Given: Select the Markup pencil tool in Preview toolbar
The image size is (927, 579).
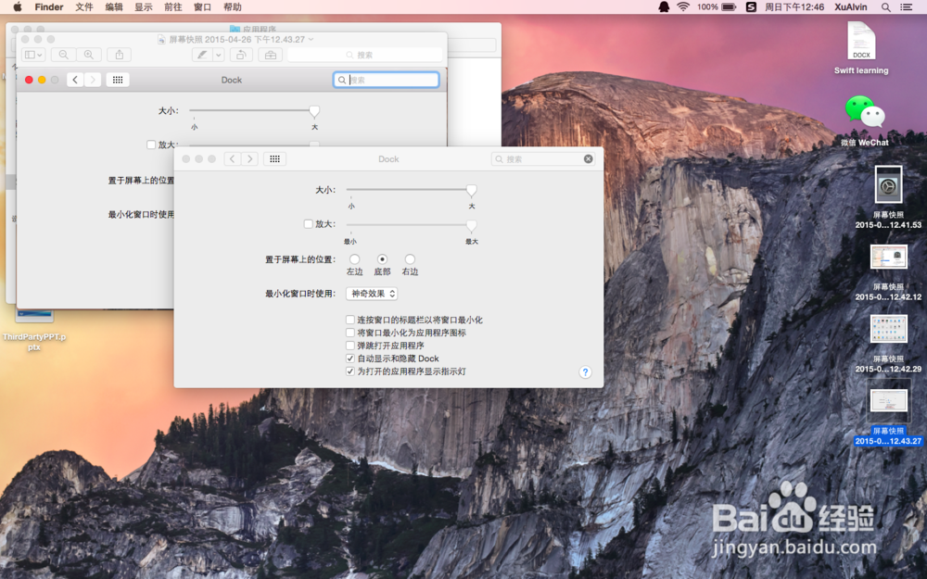Looking at the screenshot, I should point(200,56).
